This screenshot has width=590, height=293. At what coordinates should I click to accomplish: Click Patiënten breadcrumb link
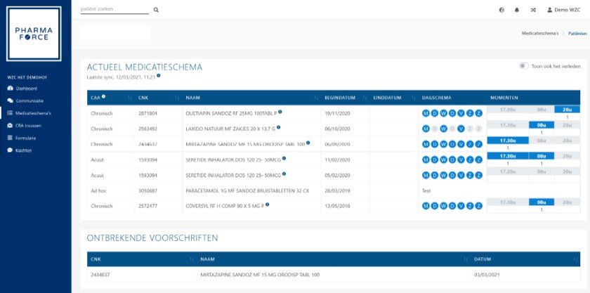click(577, 33)
